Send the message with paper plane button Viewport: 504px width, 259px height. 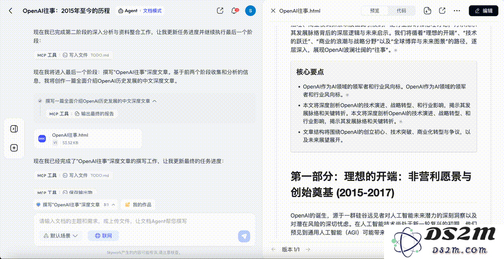tap(244, 236)
